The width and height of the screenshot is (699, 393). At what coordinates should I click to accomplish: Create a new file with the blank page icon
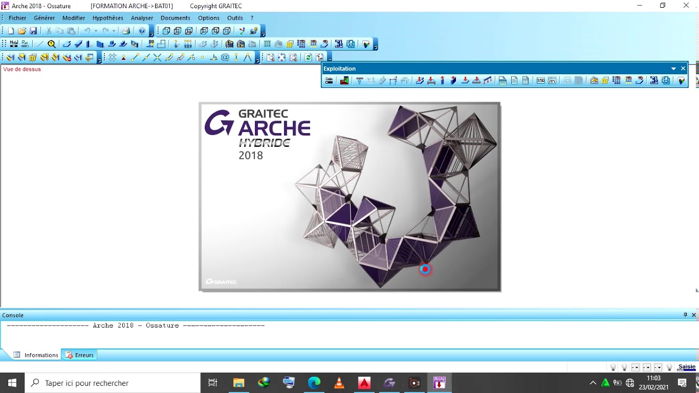click(x=11, y=31)
